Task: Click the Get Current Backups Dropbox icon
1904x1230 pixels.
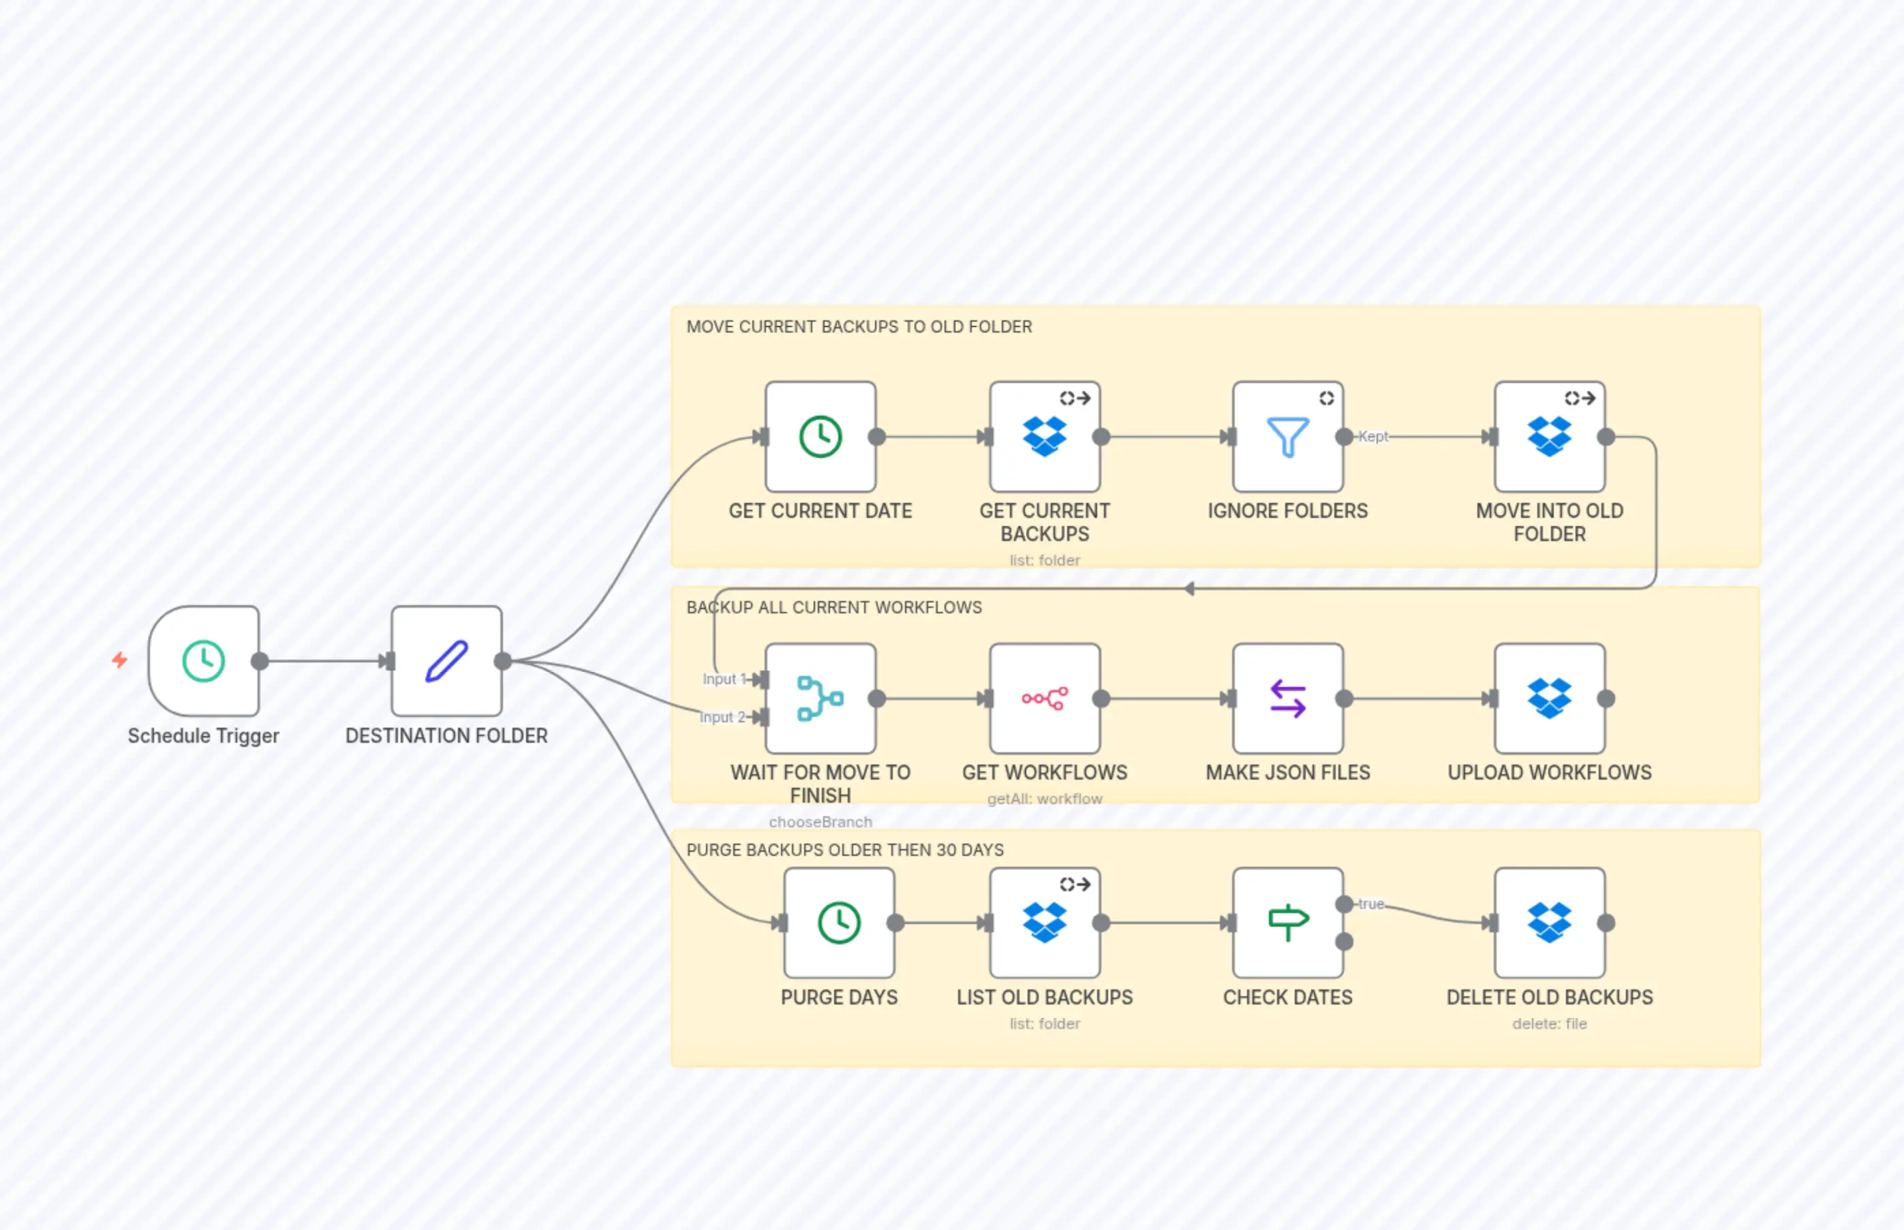Action: [x=1045, y=436]
